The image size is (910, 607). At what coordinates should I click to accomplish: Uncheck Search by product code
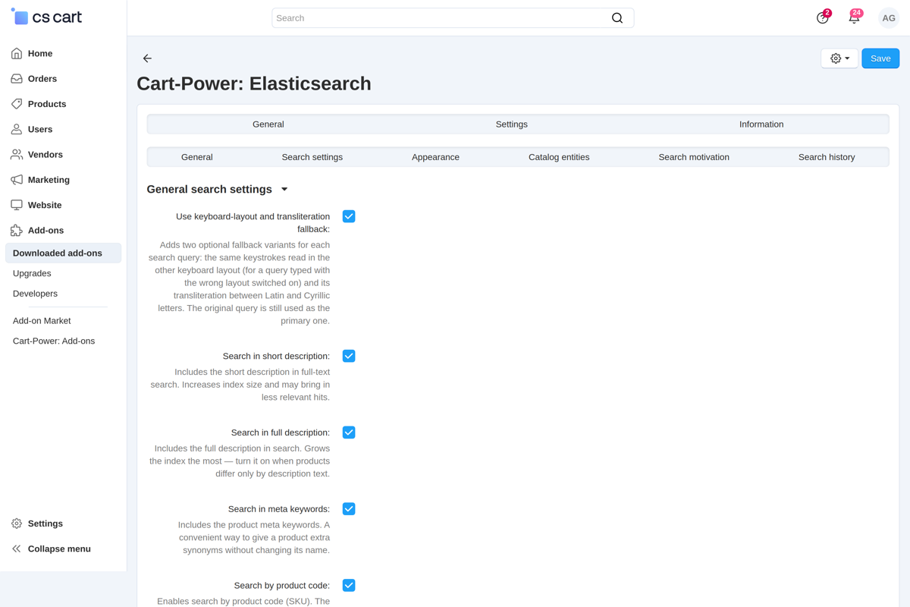[x=349, y=586]
